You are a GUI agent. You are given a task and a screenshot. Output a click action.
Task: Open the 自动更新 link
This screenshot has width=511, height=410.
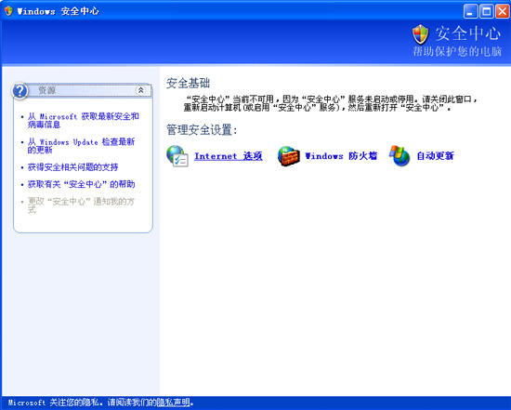(436, 156)
